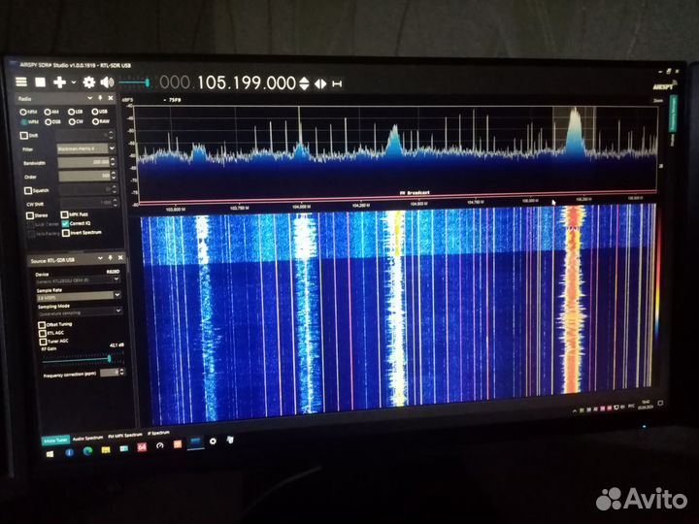Click the up/down tuning arrows beside the frequency
Screen dimensions: 699x524
tap(304, 83)
